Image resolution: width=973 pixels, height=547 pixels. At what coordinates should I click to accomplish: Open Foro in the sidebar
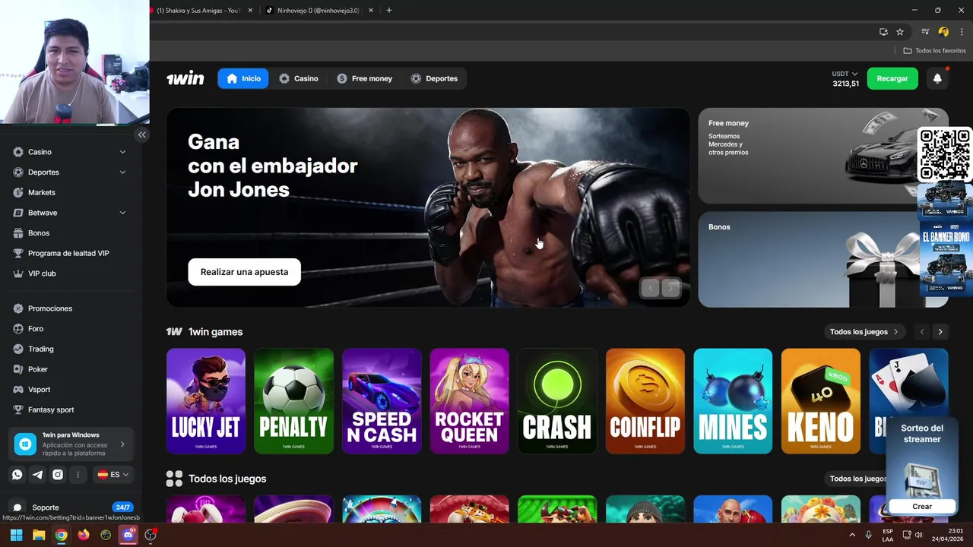pos(35,329)
